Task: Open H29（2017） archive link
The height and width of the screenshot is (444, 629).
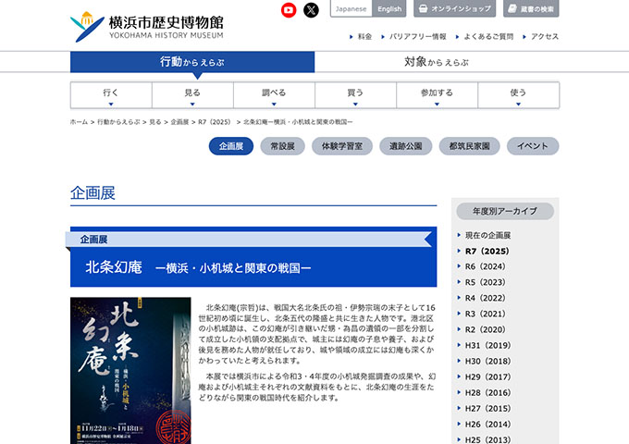Action: 487,377
